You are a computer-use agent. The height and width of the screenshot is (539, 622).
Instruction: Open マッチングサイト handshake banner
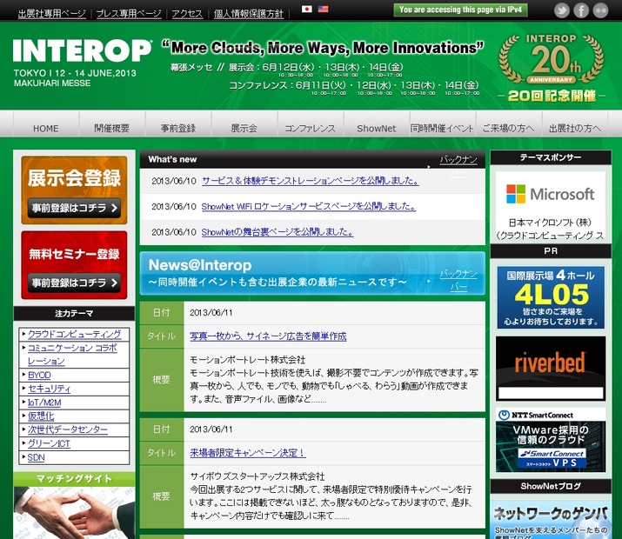74,506
